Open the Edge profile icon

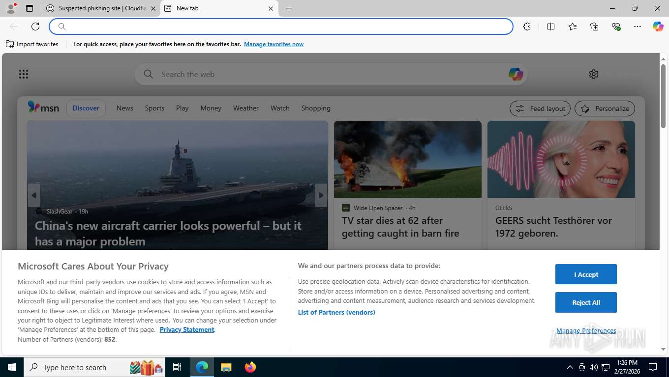click(10, 8)
